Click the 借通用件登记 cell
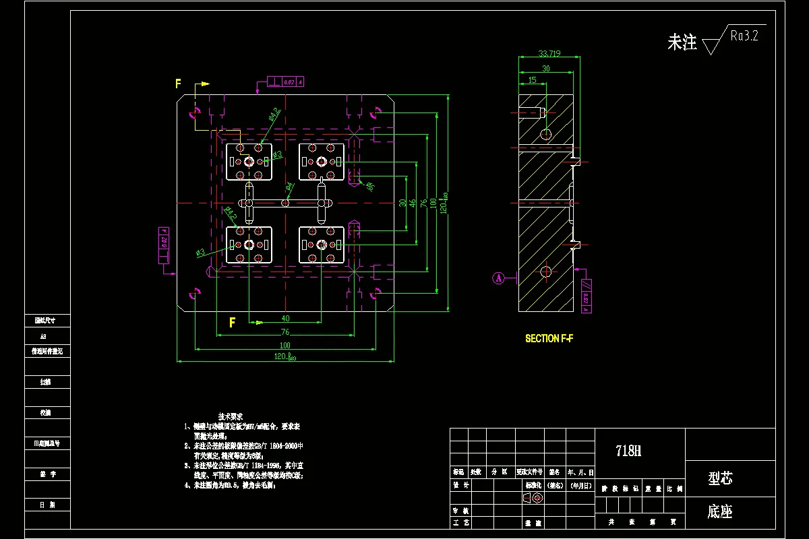The width and height of the screenshot is (809, 539). [x=47, y=351]
